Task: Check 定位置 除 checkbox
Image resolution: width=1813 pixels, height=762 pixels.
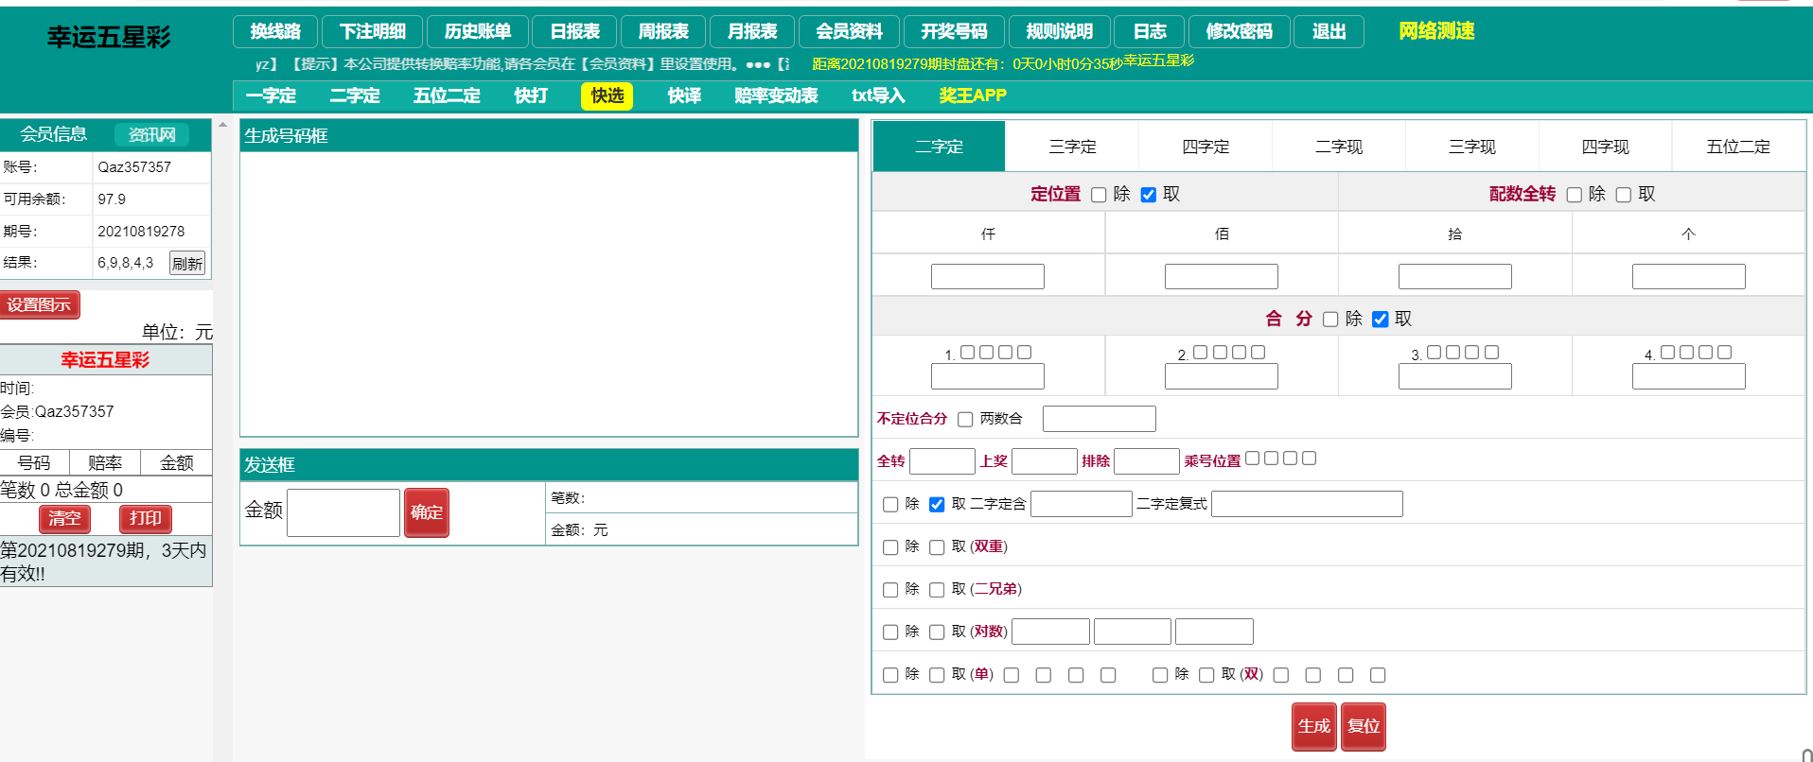Action: [1099, 195]
